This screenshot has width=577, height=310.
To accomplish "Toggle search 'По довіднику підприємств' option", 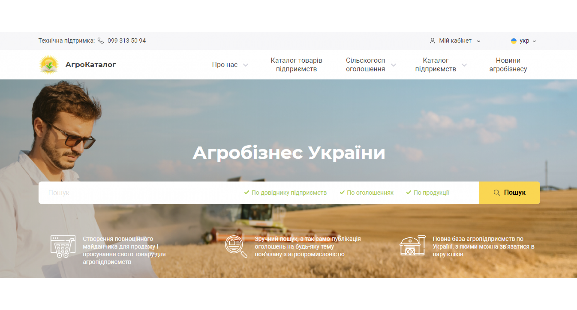I will point(285,193).
